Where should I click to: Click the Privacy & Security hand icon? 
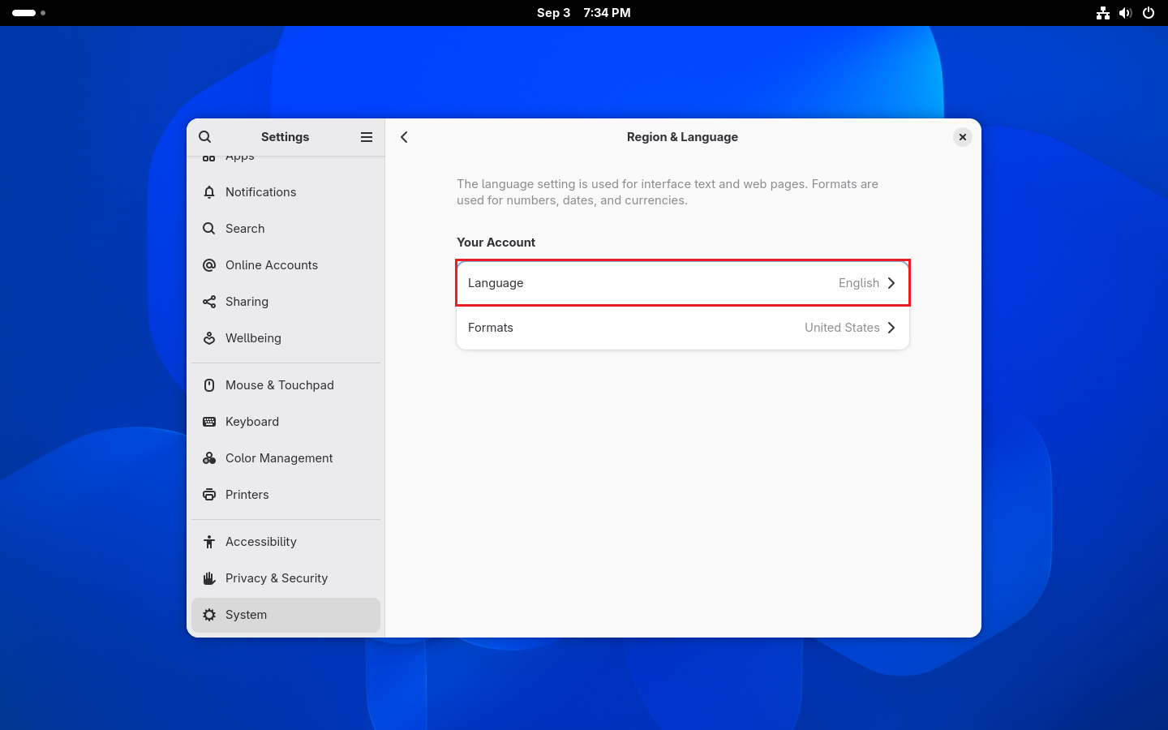click(209, 578)
